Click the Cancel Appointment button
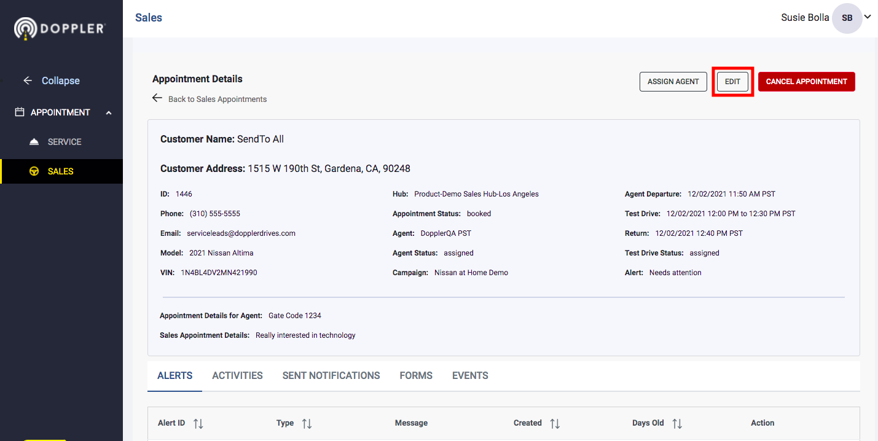This screenshot has width=878, height=441. coord(806,82)
